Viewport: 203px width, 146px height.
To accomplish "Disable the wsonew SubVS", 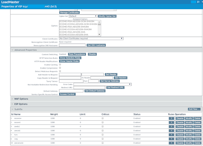I will 180,119.
